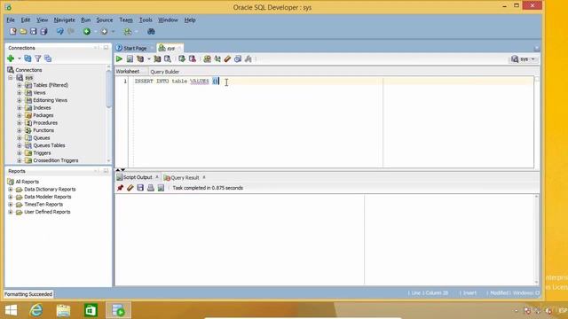The image size is (568, 319).
Task: Click Refresh icon in Connections panel
Action: click(28, 58)
